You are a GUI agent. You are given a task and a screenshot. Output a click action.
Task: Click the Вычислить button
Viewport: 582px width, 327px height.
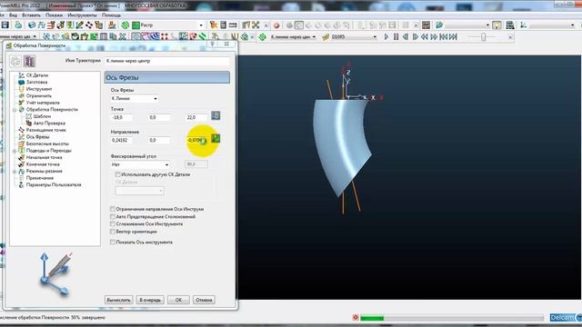pyautogui.click(x=118, y=300)
